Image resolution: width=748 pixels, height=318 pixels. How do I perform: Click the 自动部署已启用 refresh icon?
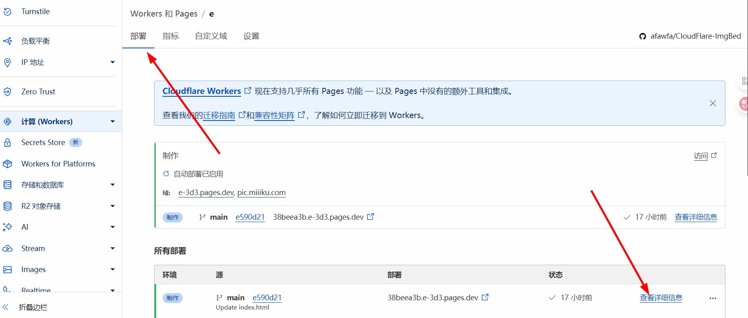[x=166, y=174]
